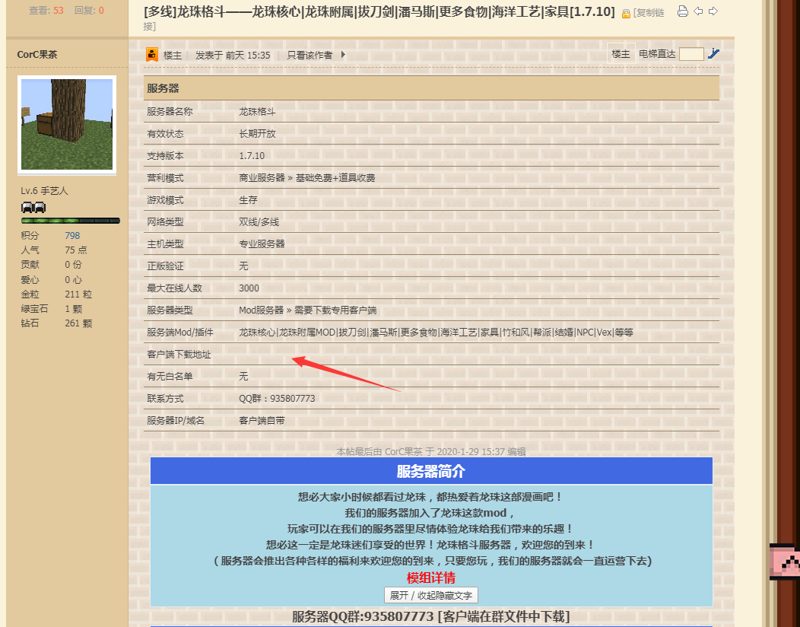The image size is (800, 627).
Task: Click the 钻石 261 颗 stat
Action: coord(56,323)
